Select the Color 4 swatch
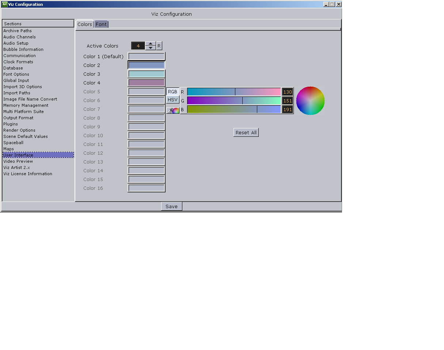The width and height of the screenshot is (444, 350). [146, 83]
